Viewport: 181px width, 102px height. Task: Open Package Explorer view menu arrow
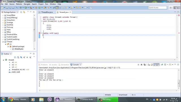[28, 12]
